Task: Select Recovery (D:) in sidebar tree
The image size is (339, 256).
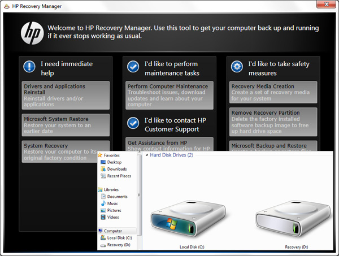Action: (119, 245)
